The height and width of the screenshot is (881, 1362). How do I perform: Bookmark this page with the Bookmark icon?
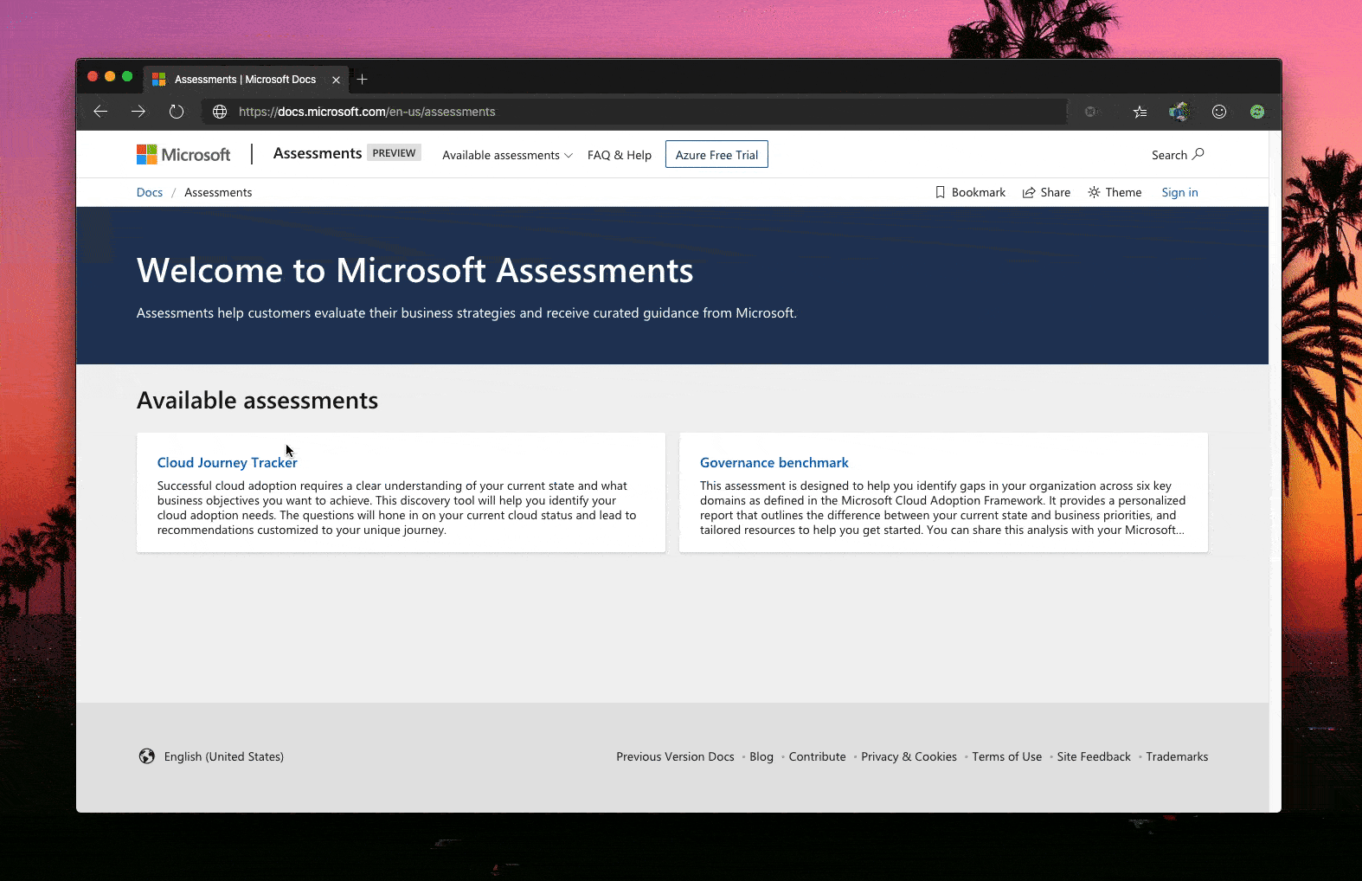[970, 192]
